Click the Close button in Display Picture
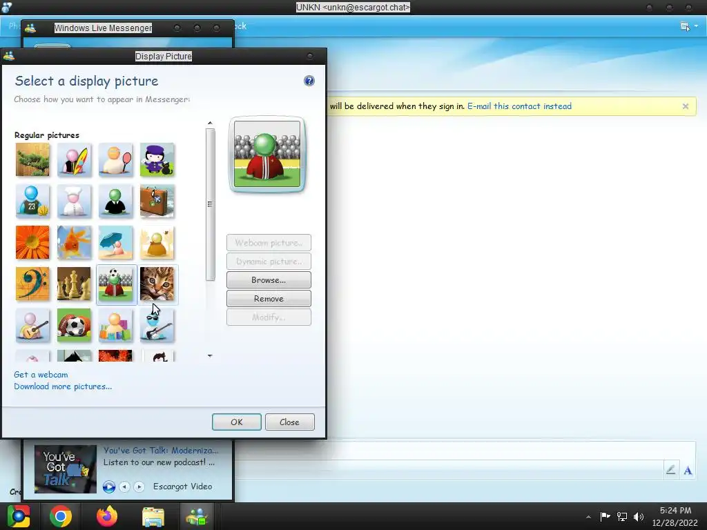This screenshot has width=707, height=530. tap(289, 422)
